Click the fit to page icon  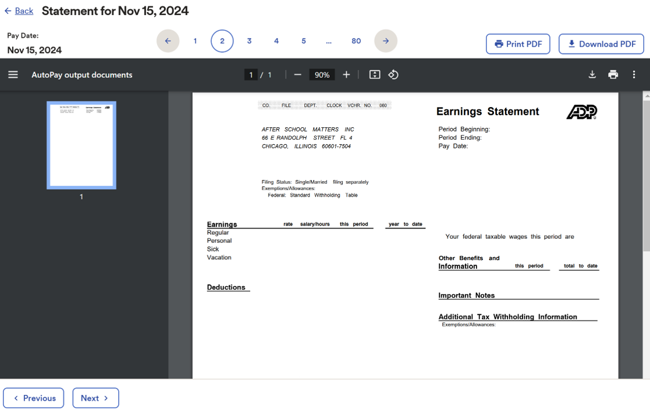pyautogui.click(x=375, y=74)
